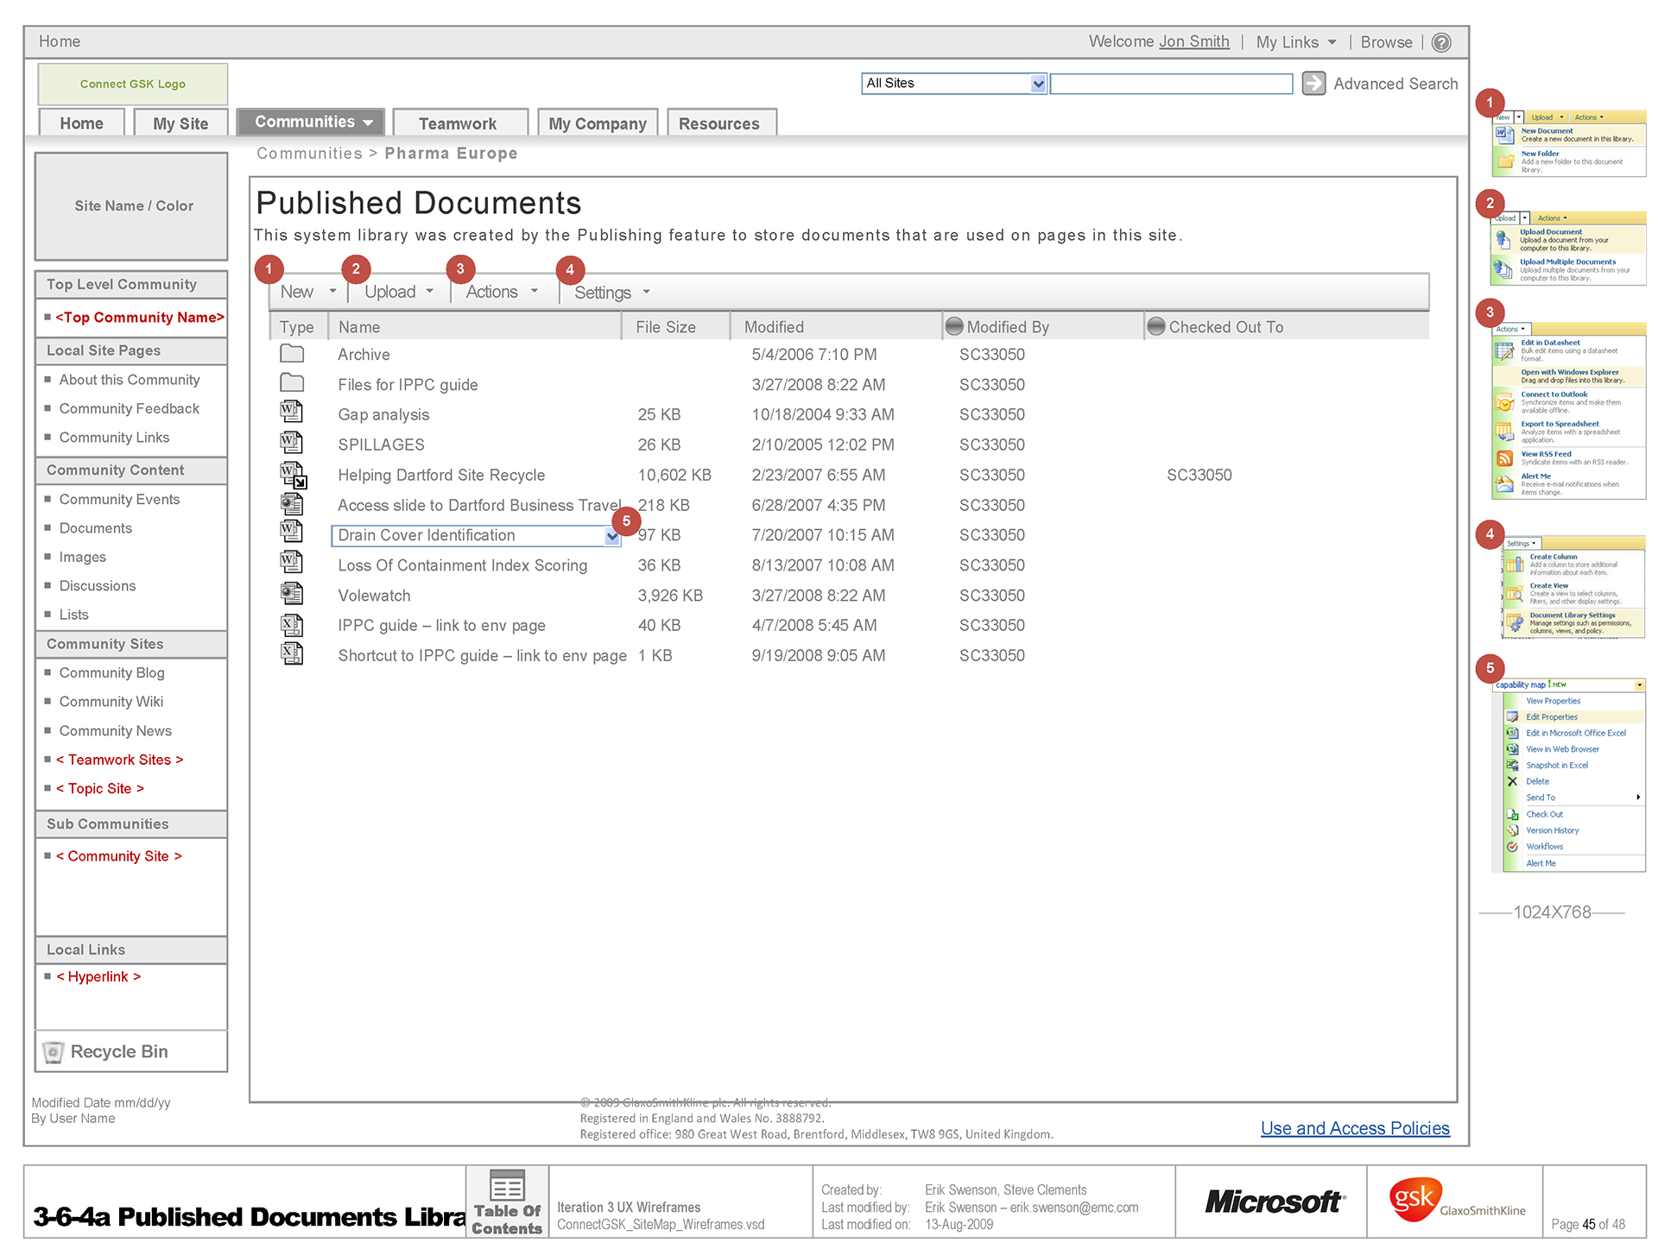1658x1249 pixels.
Task: Expand the Drain Cover Identification item dropdown
Action: click(x=612, y=537)
